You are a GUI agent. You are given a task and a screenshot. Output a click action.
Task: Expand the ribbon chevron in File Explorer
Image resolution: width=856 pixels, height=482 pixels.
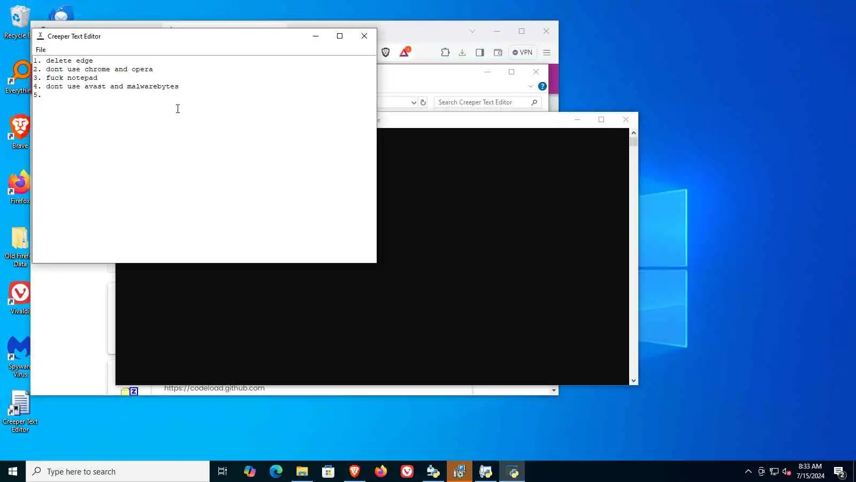point(530,86)
